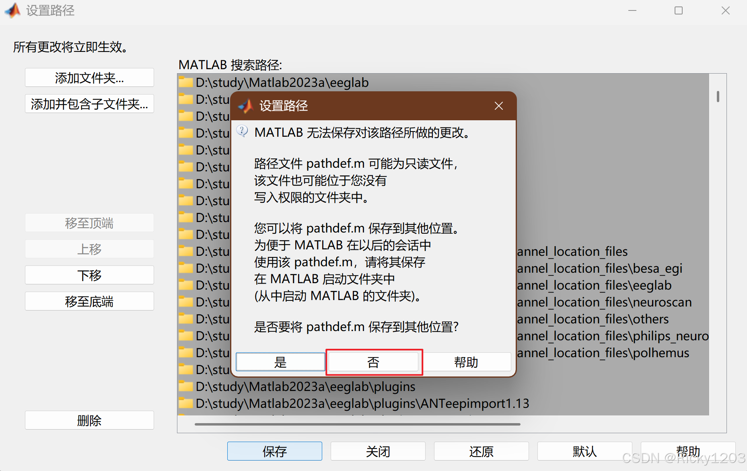The height and width of the screenshot is (471, 747).
Task: Choose 否 to decline saving pathdef.m
Action: (373, 362)
